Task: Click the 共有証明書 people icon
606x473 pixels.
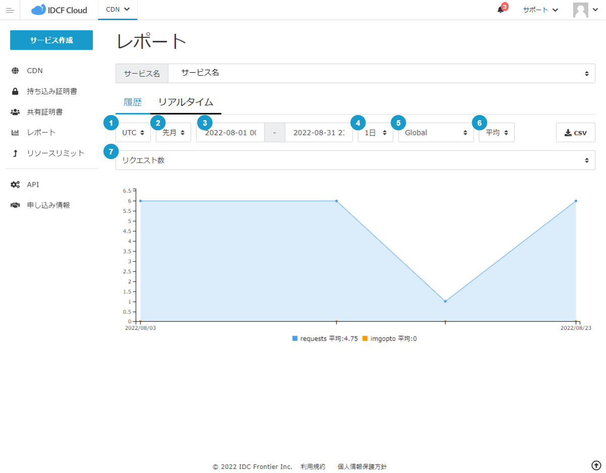Action: [x=15, y=112]
